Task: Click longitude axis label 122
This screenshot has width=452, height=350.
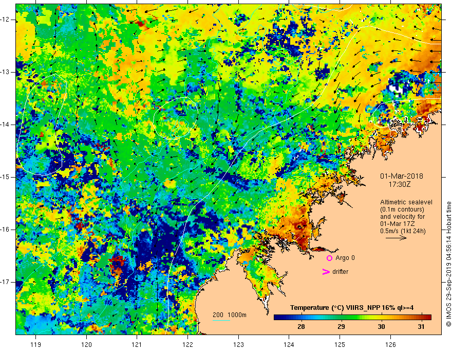Action: [187, 344]
